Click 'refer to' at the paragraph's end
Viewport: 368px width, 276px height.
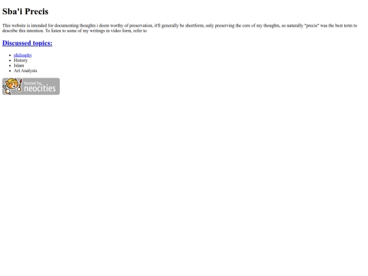tap(140, 31)
